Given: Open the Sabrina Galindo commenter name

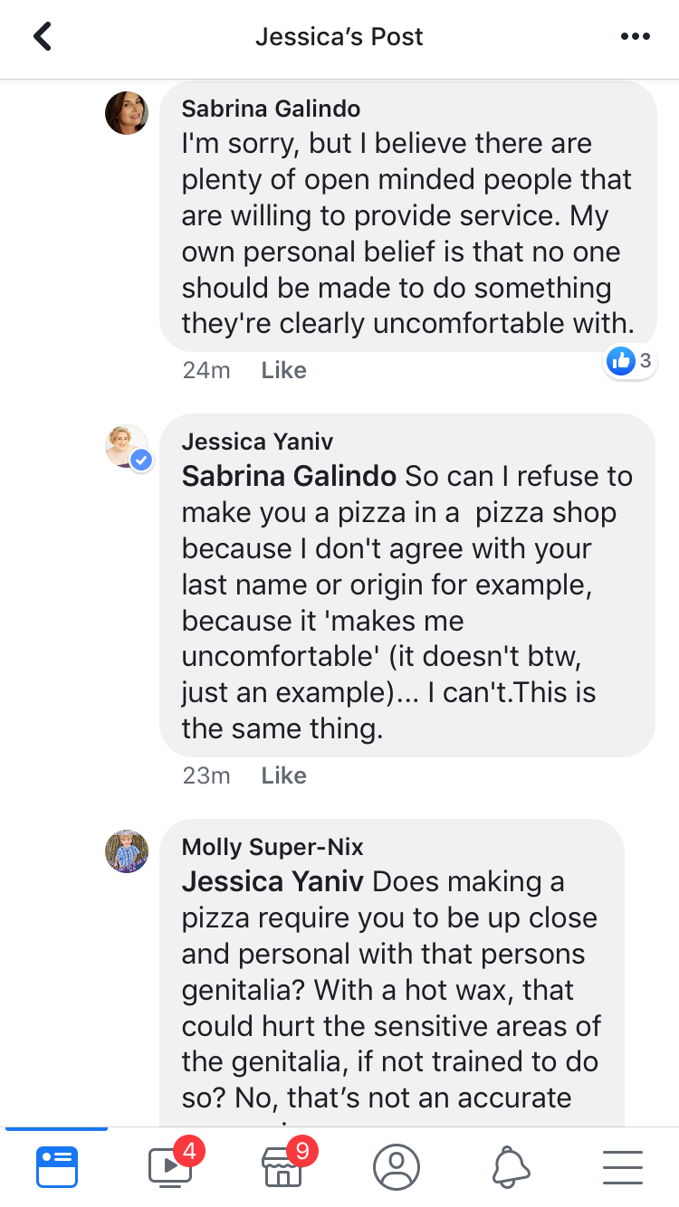Looking at the screenshot, I should 272,109.
